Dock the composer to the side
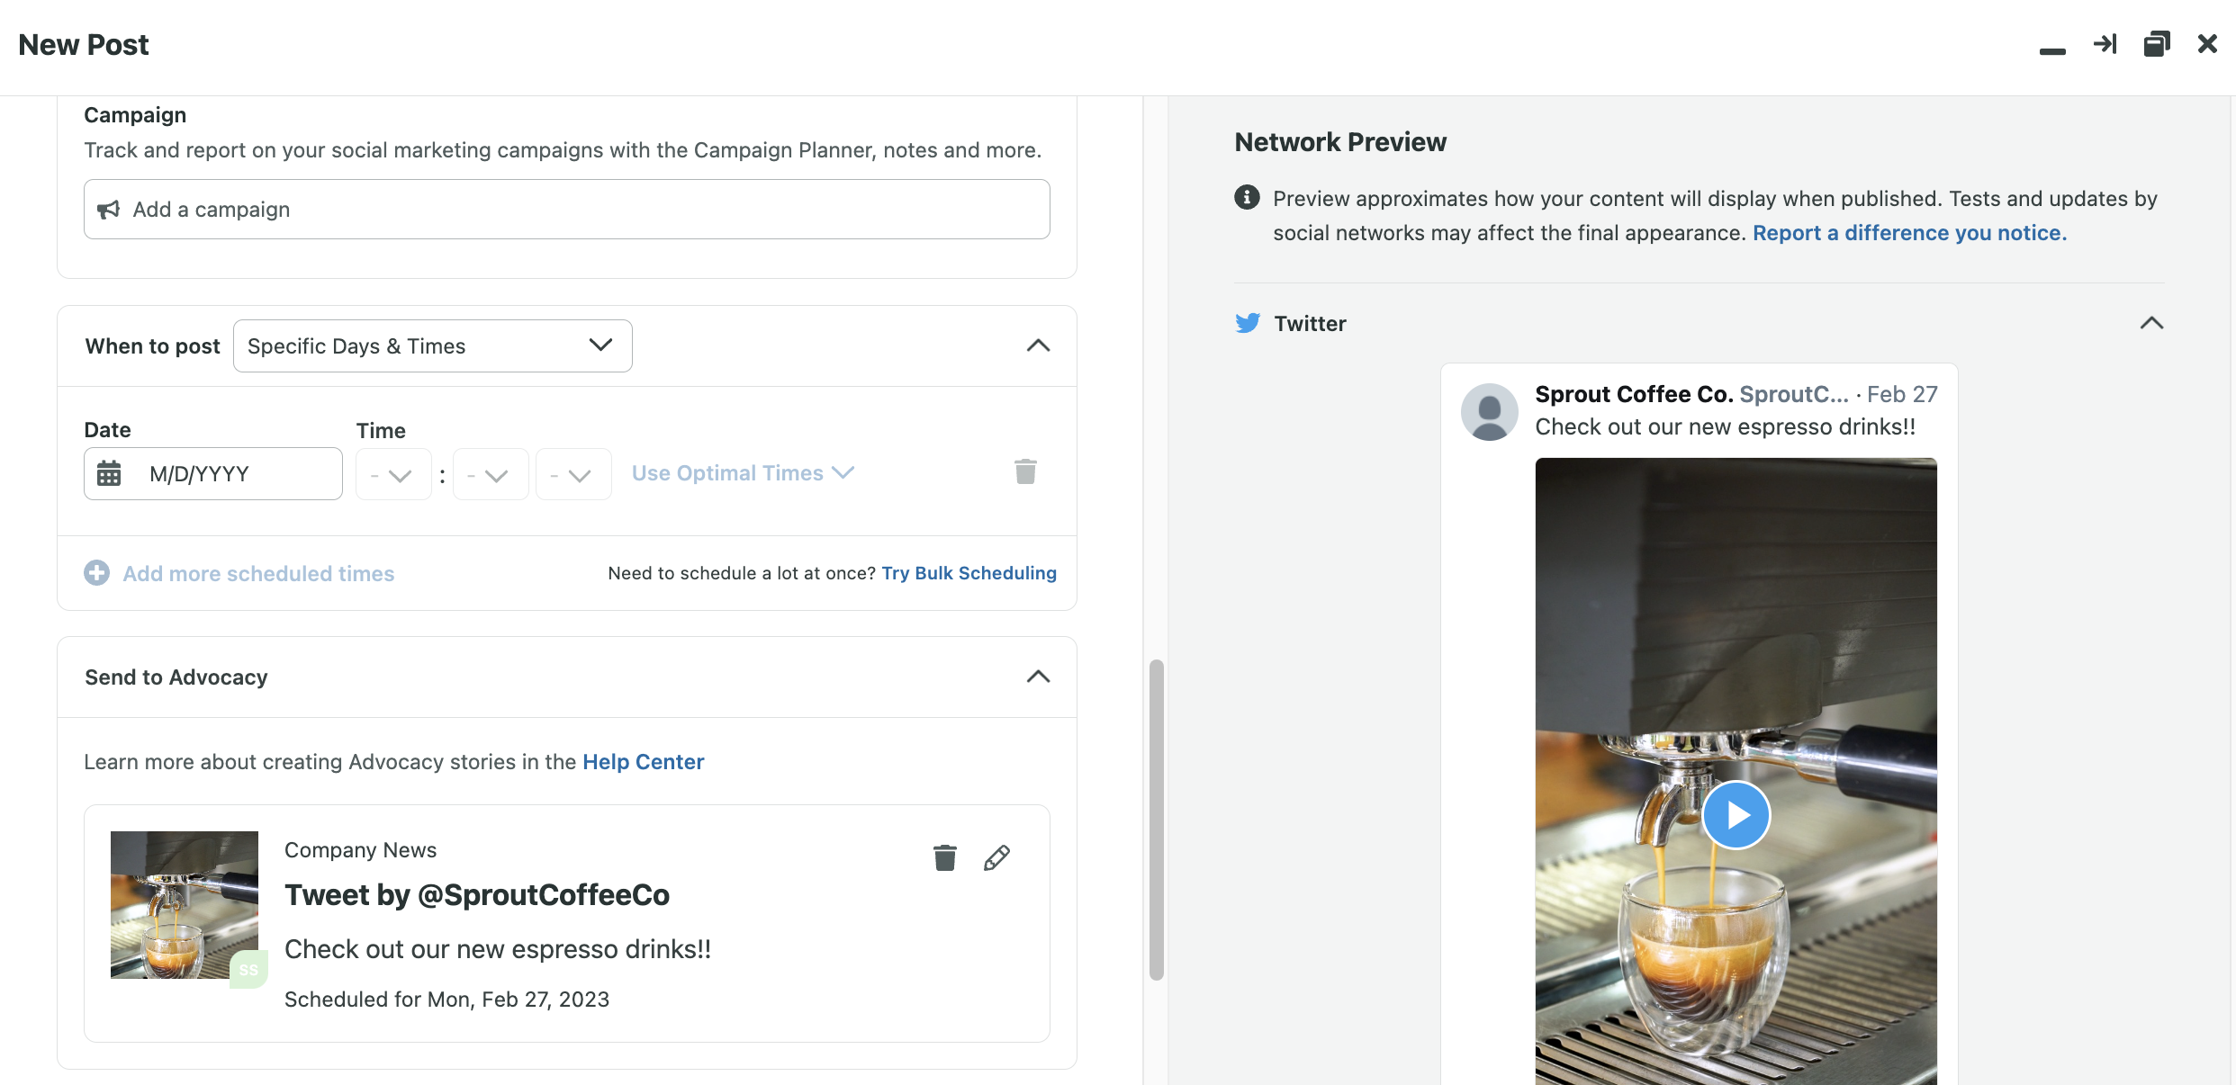This screenshot has height=1085, width=2236. [x=2105, y=44]
